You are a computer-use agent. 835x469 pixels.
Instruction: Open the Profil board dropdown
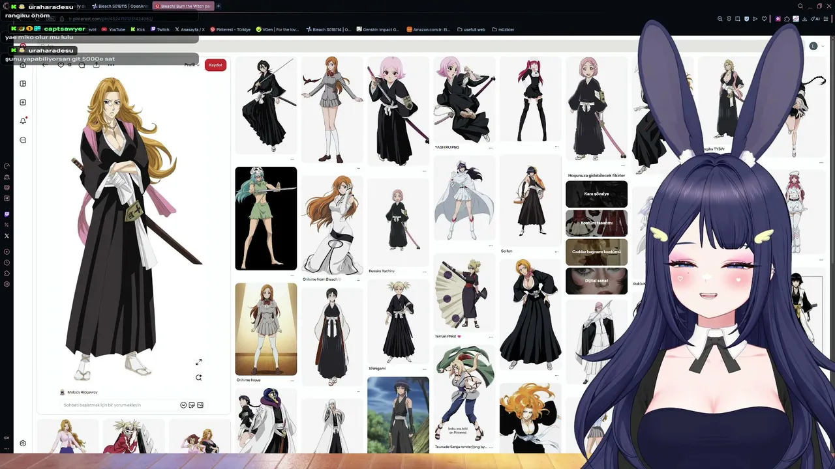click(x=191, y=65)
